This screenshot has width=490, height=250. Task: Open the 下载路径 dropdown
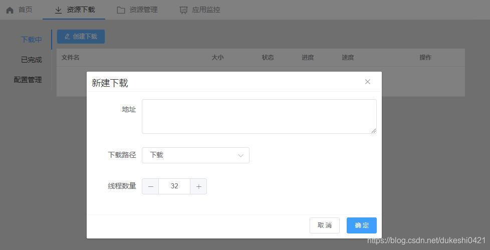[x=195, y=155]
